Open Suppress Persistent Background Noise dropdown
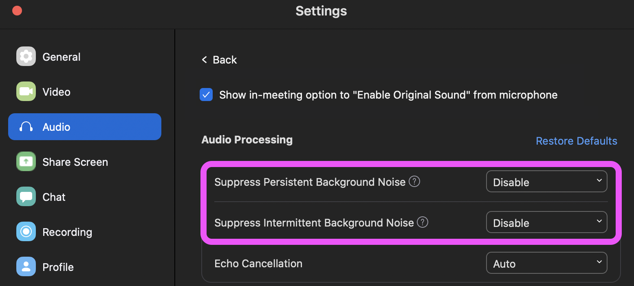Image resolution: width=634 pixels, height=286 pixels. (x=547, y=181)
